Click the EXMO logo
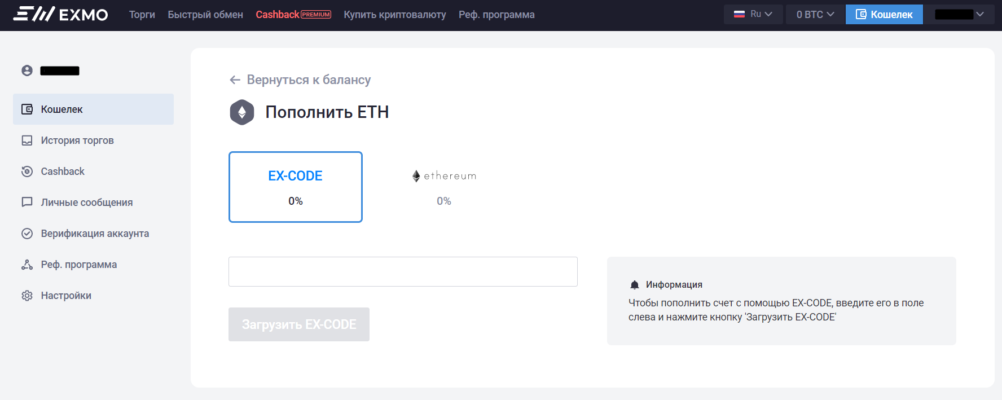The width and height of the screenshot is (1002, 400). (x=61, y=14)
